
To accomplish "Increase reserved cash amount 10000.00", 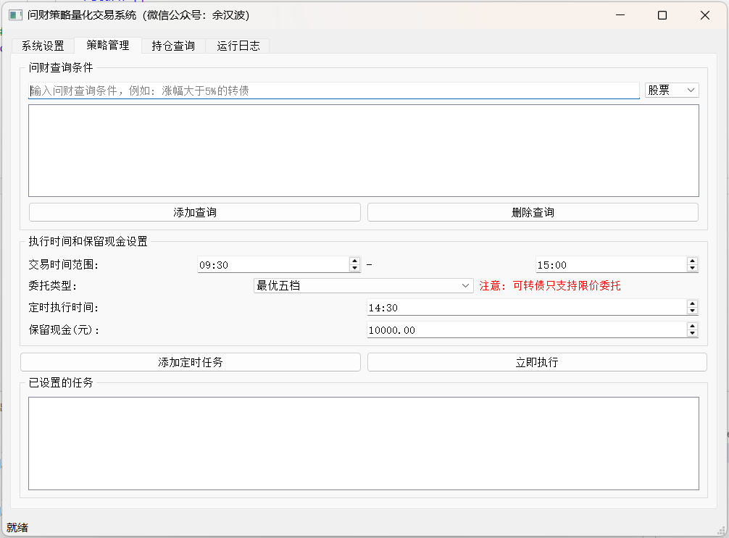I will [x=692, y=326].
